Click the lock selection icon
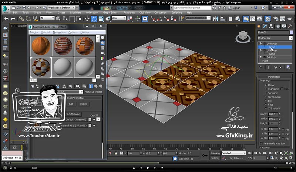The width and height of the screenshot is (296, 172). [x=116, y=153]
